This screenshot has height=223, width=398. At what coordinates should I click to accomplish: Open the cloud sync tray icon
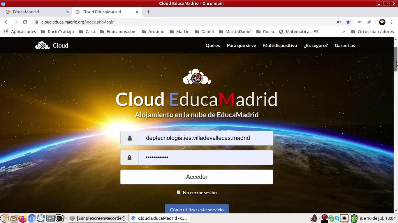tap(331, 218)
